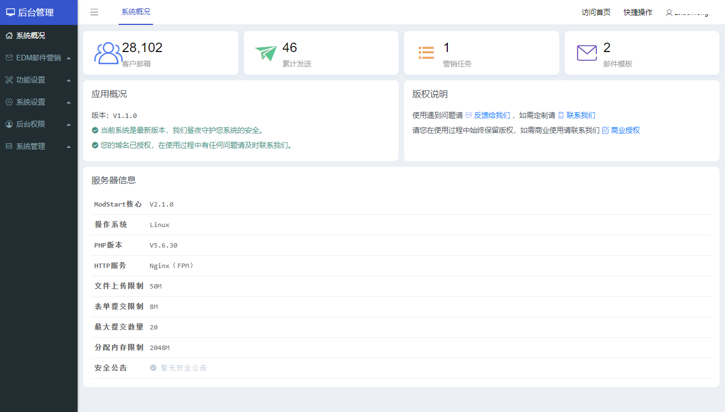
Task: Select the paper plane 累计发送 icon
Action: coord(267,51)
